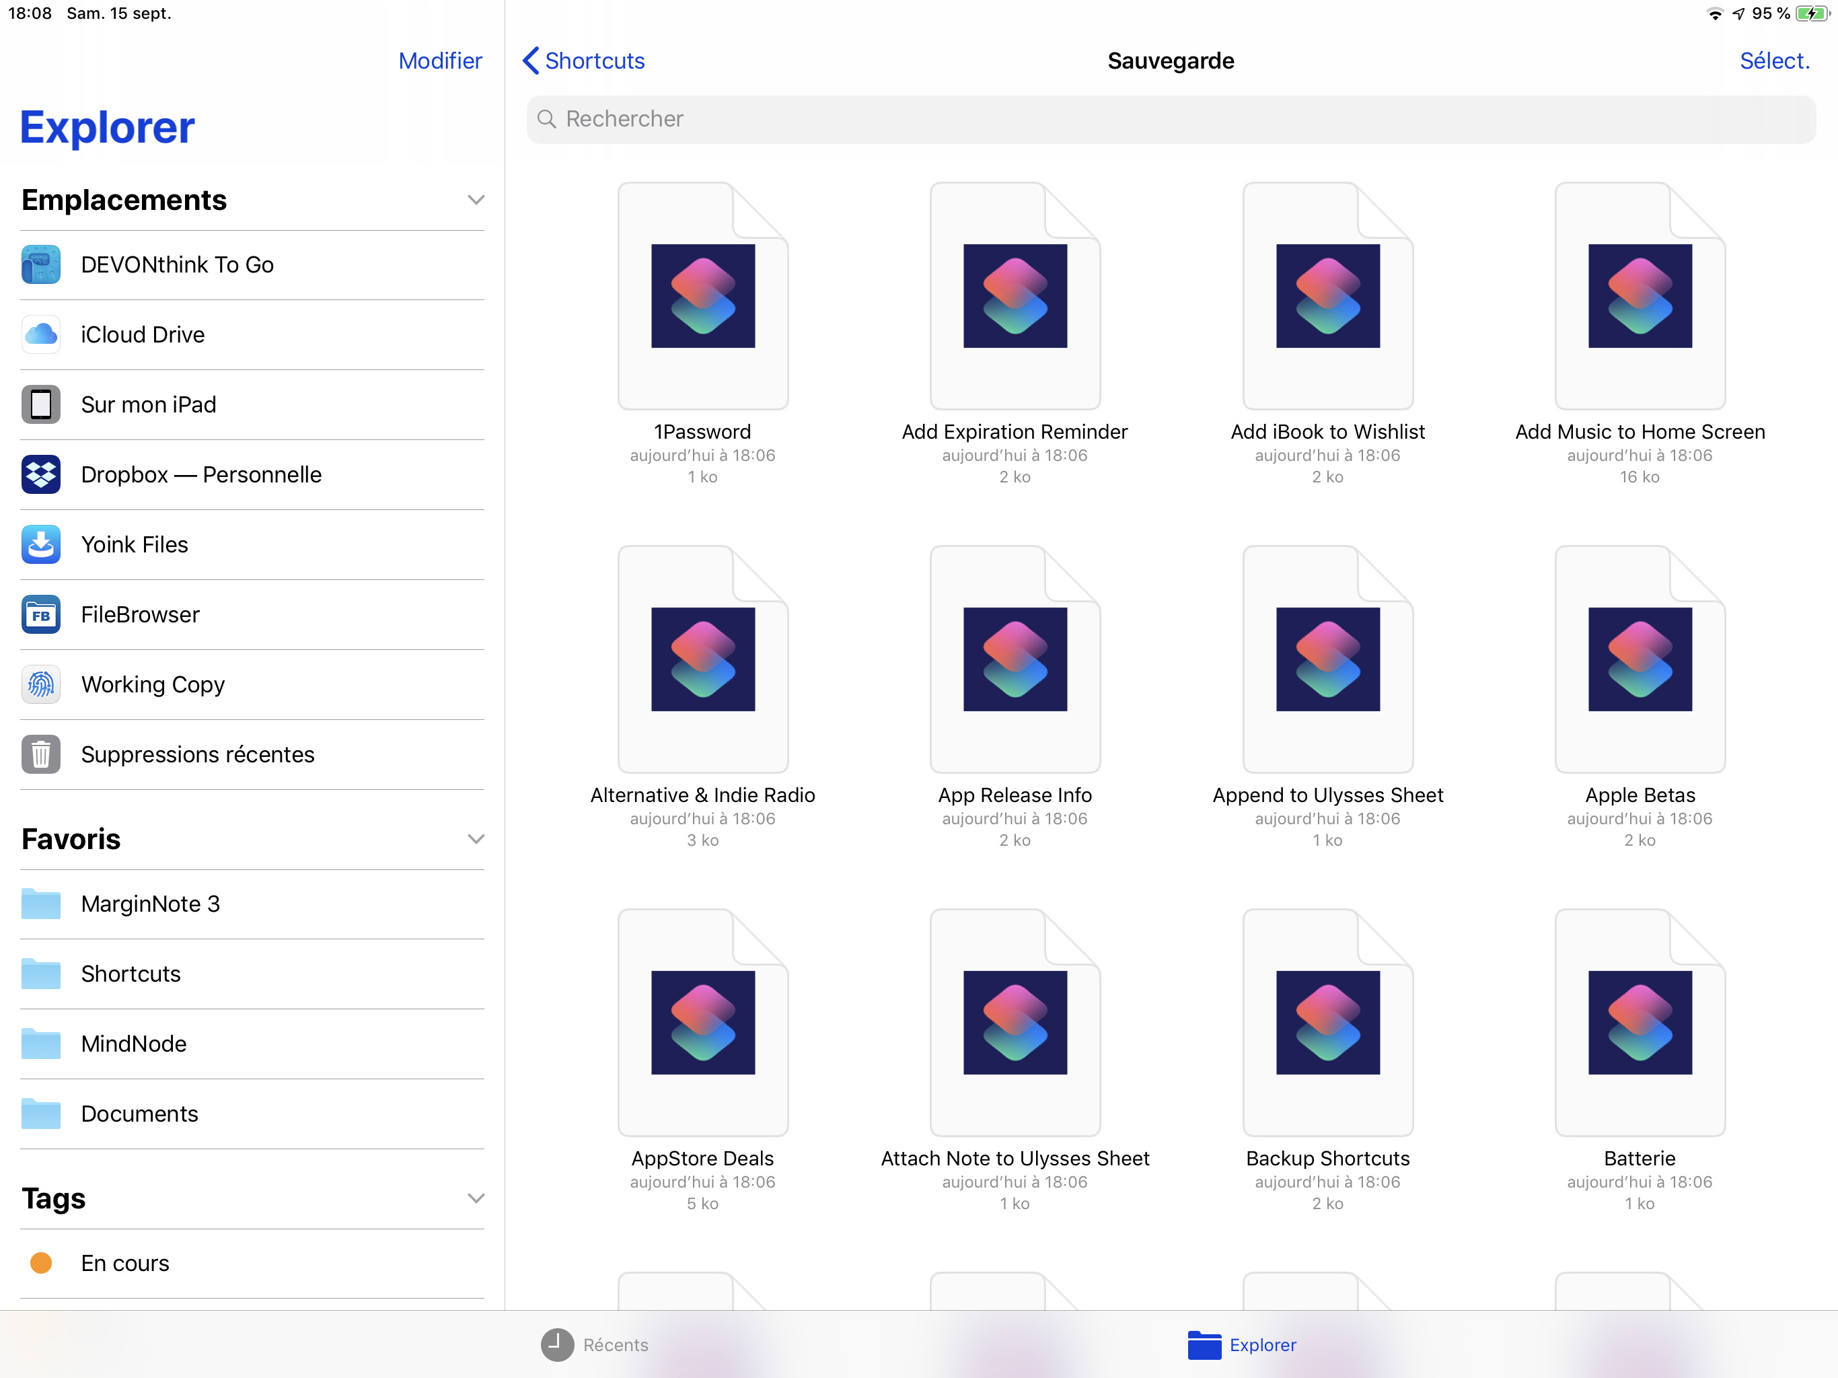Collapse the Tags section chevron
Viewport: 1838px width, 1378px height.
475,1198
